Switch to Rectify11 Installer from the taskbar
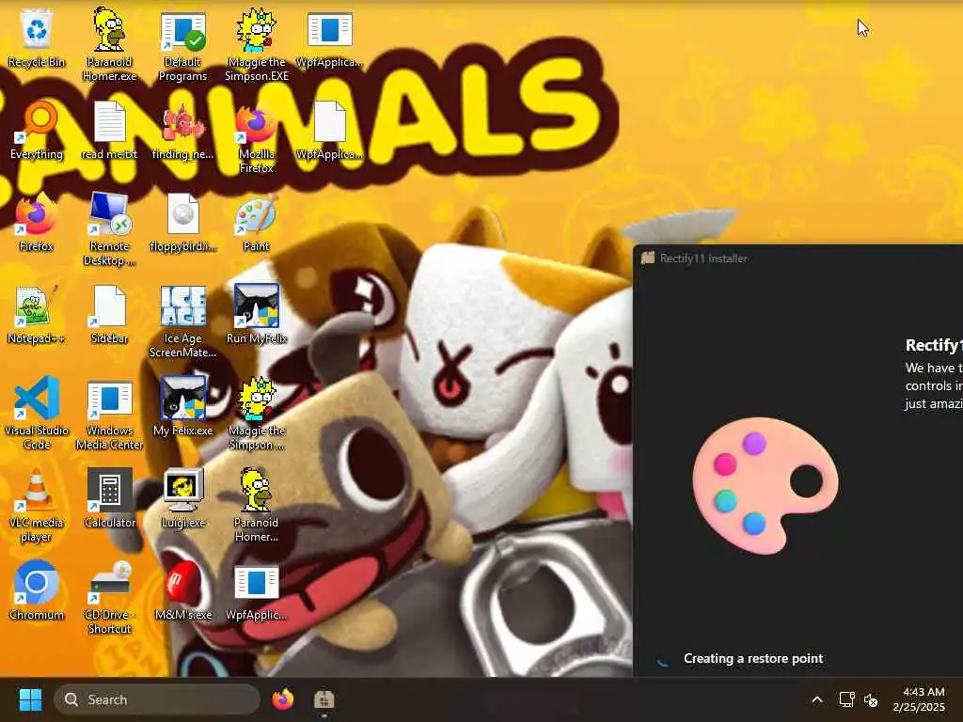The image size is (963, 722). 324,699
